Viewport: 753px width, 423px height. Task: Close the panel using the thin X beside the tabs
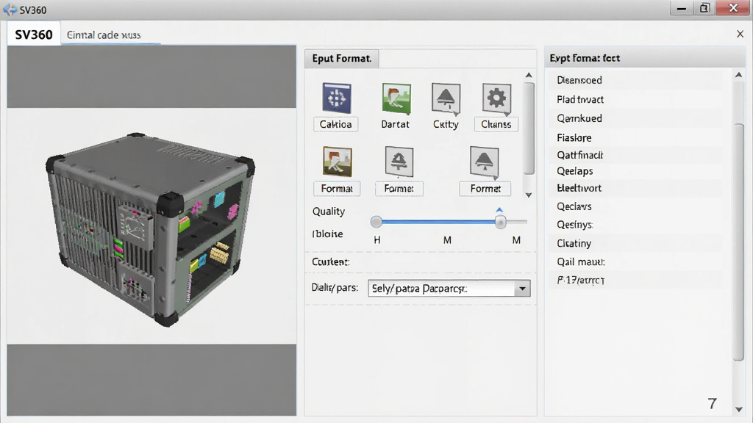coord(740,34)
